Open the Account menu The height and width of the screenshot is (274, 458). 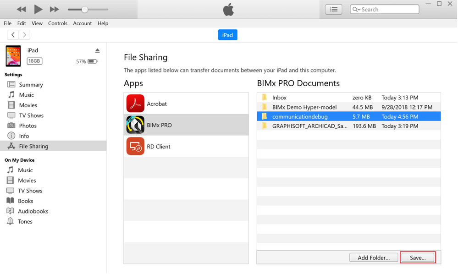click(x=82, y=23)
